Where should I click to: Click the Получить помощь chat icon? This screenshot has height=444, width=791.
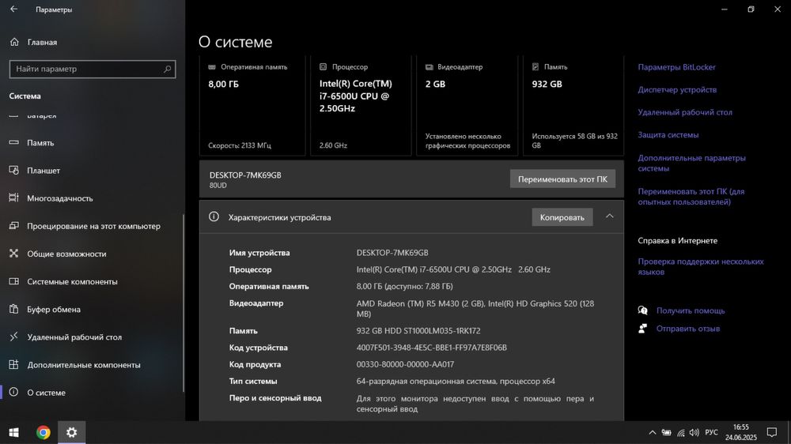(x=642, y=310)
